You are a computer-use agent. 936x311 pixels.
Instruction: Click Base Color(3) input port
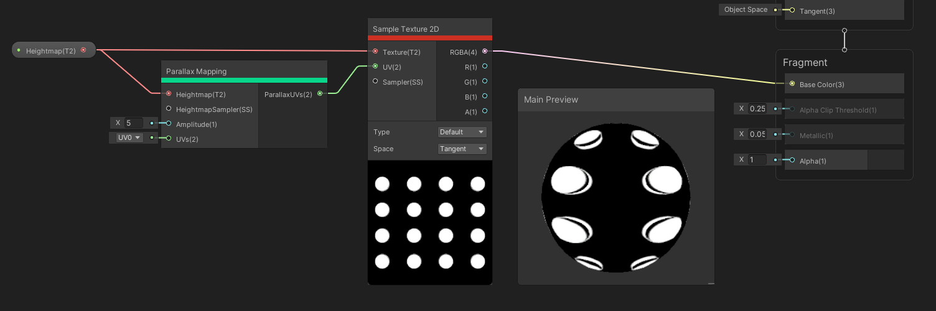point(792,83)
